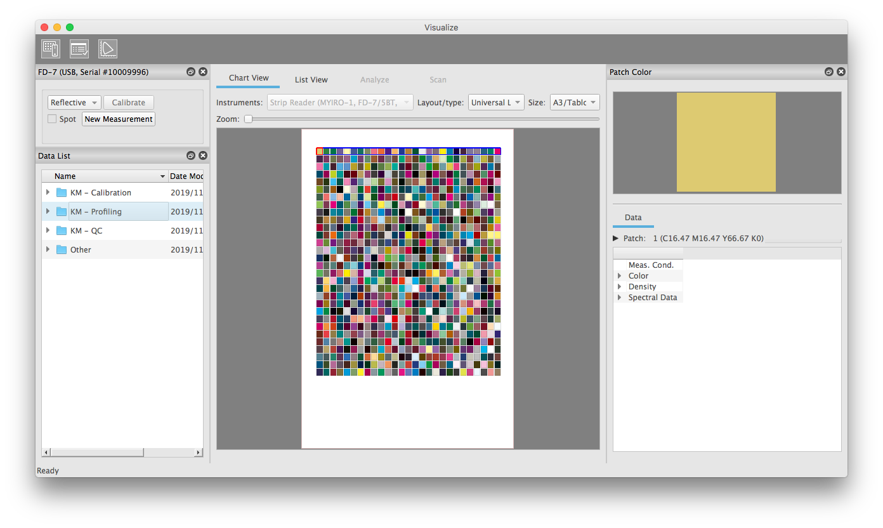Click the New Measurement button
The height and width of the screenshot is (528, 883).
click(x=119, y=119)
